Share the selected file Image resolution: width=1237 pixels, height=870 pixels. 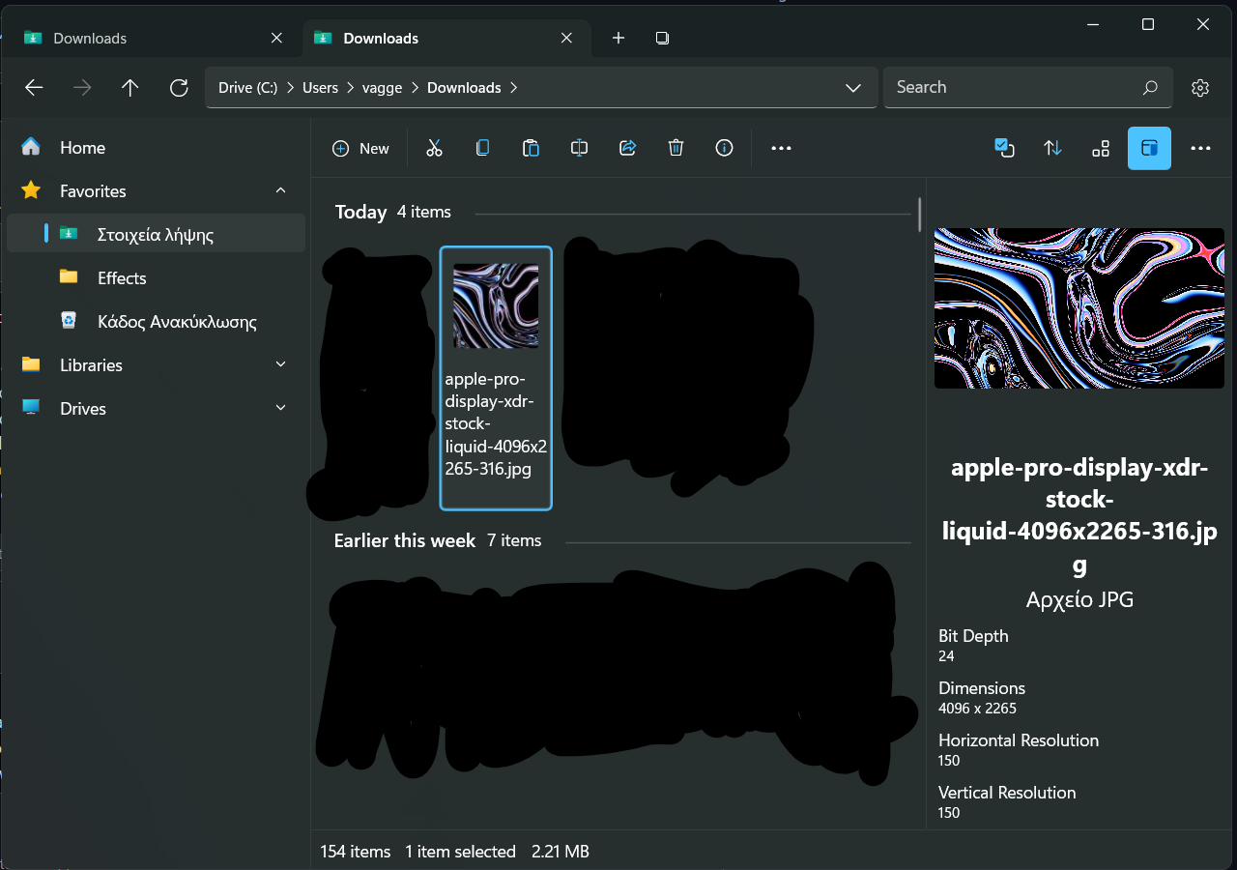point(627,148)
